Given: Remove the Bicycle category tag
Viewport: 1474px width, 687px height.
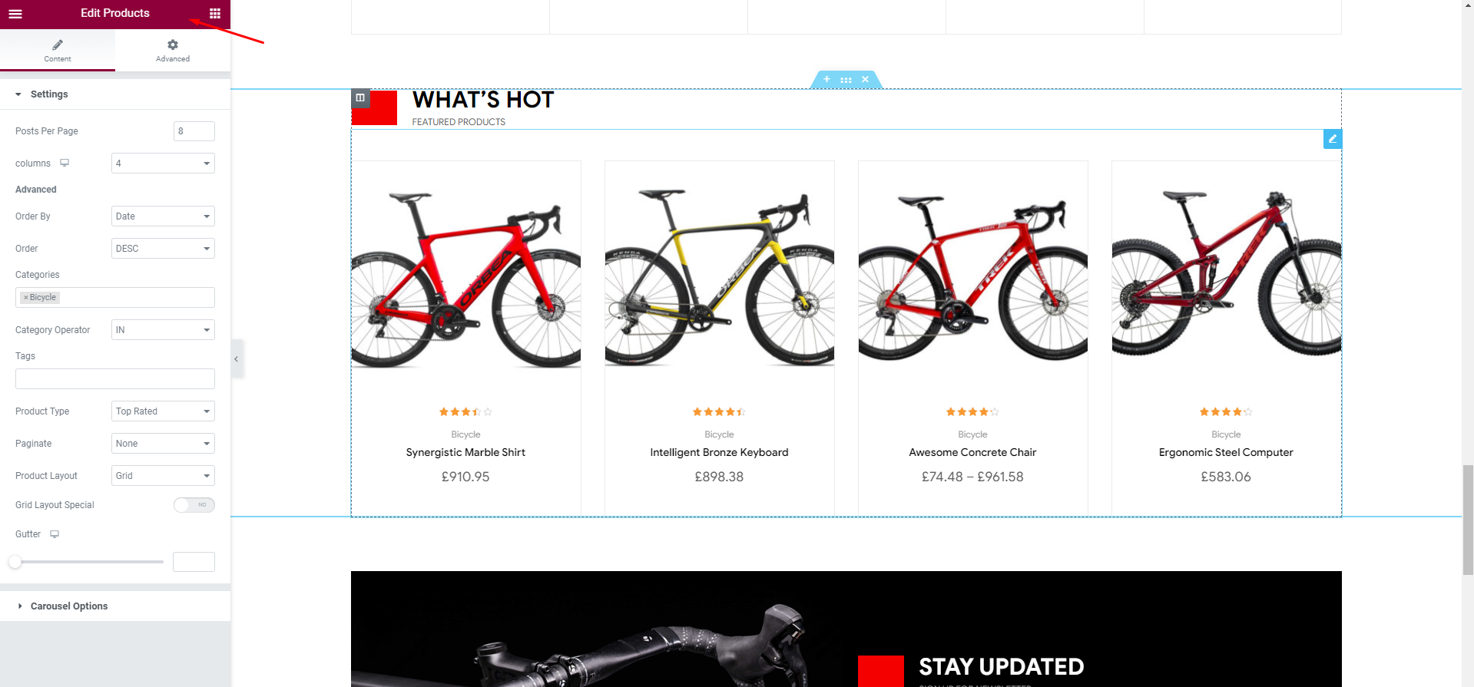Looking at the screenshot, I should pos(25,298).
